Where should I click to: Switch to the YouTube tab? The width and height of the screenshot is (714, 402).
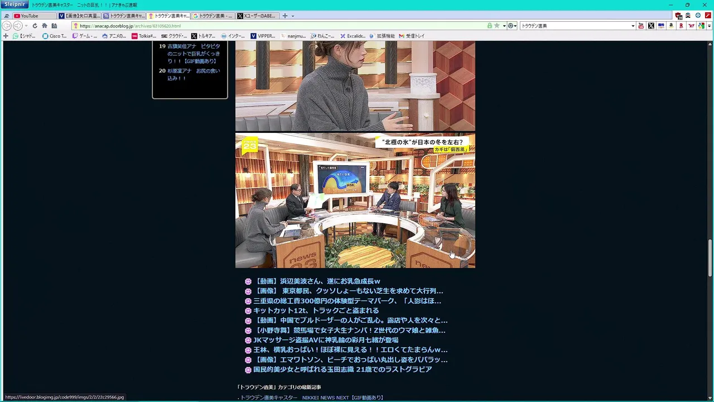(34, 16)
